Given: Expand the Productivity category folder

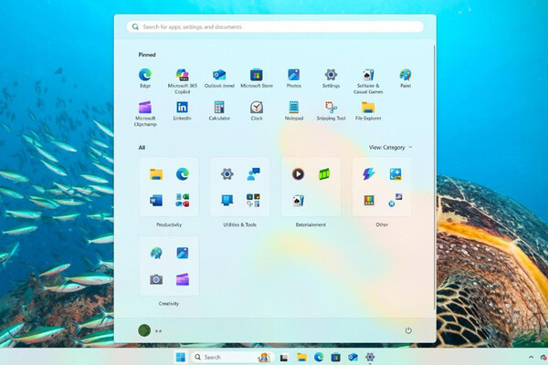Looking at the screenshot, I should [x=168, y=187].
